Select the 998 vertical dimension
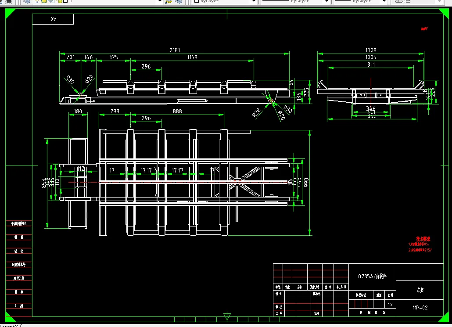The width and height of the screenshot is (452, 327). coord(306,182)
